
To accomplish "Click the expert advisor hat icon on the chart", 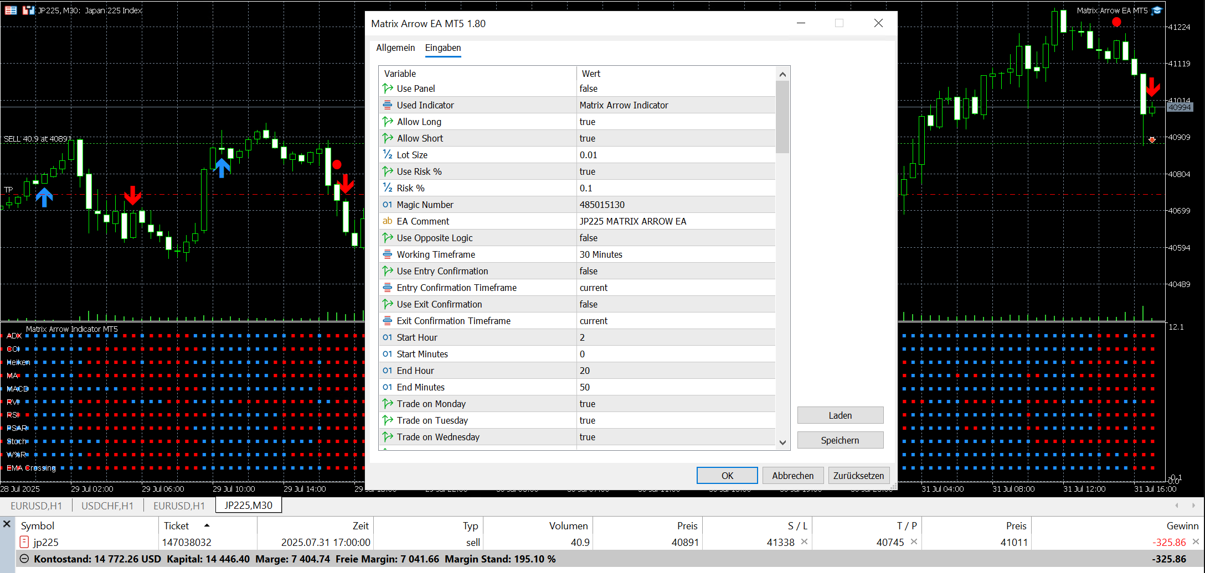I will point(1157,11).
